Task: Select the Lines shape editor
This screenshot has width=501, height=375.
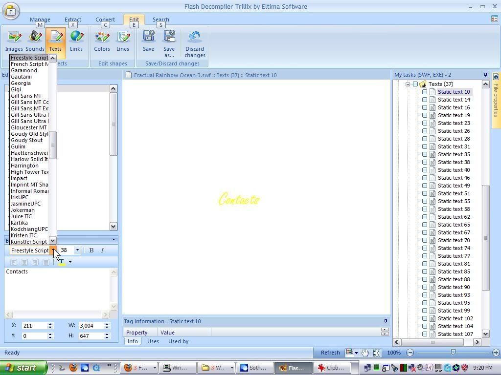Action: pos(123,41)
